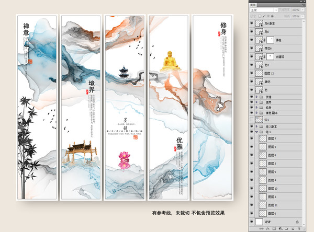Click the mask link icon on 佛祖 layer
This screenshot has width=314, height=232.
pyautogui.click(x=264, y=40)
